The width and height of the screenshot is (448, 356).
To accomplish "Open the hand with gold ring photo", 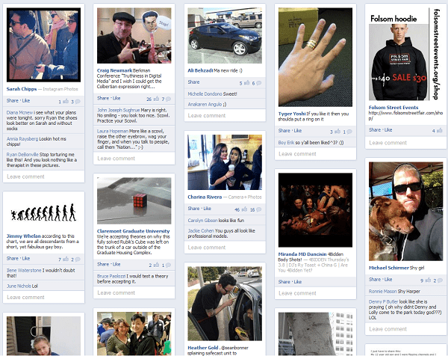I will [315, 58].
